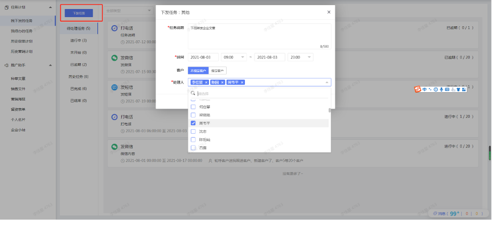Screen dimensions: 492x240
Task: Tick the 吕露 checkbox
Action: pyautogui.click(x=193, y=147)
